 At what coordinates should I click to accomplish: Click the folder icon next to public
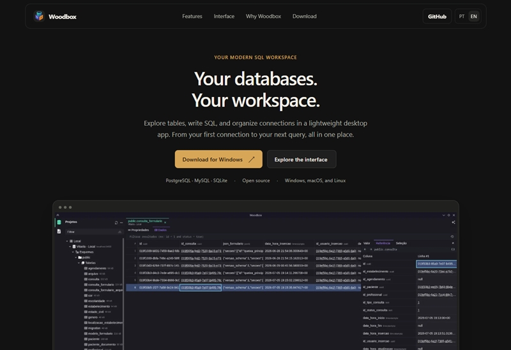pos(80,257)
